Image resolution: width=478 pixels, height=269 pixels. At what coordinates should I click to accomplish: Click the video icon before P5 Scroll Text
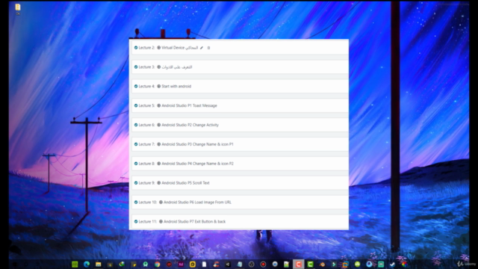pos(159,183)
